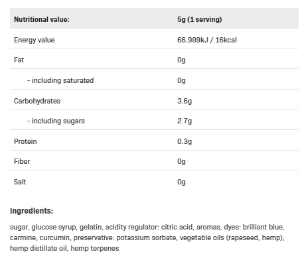This screenshot has width=308, height=262.
Task: Click the Carbohydrates row label
Action: (x=37, y=101)
